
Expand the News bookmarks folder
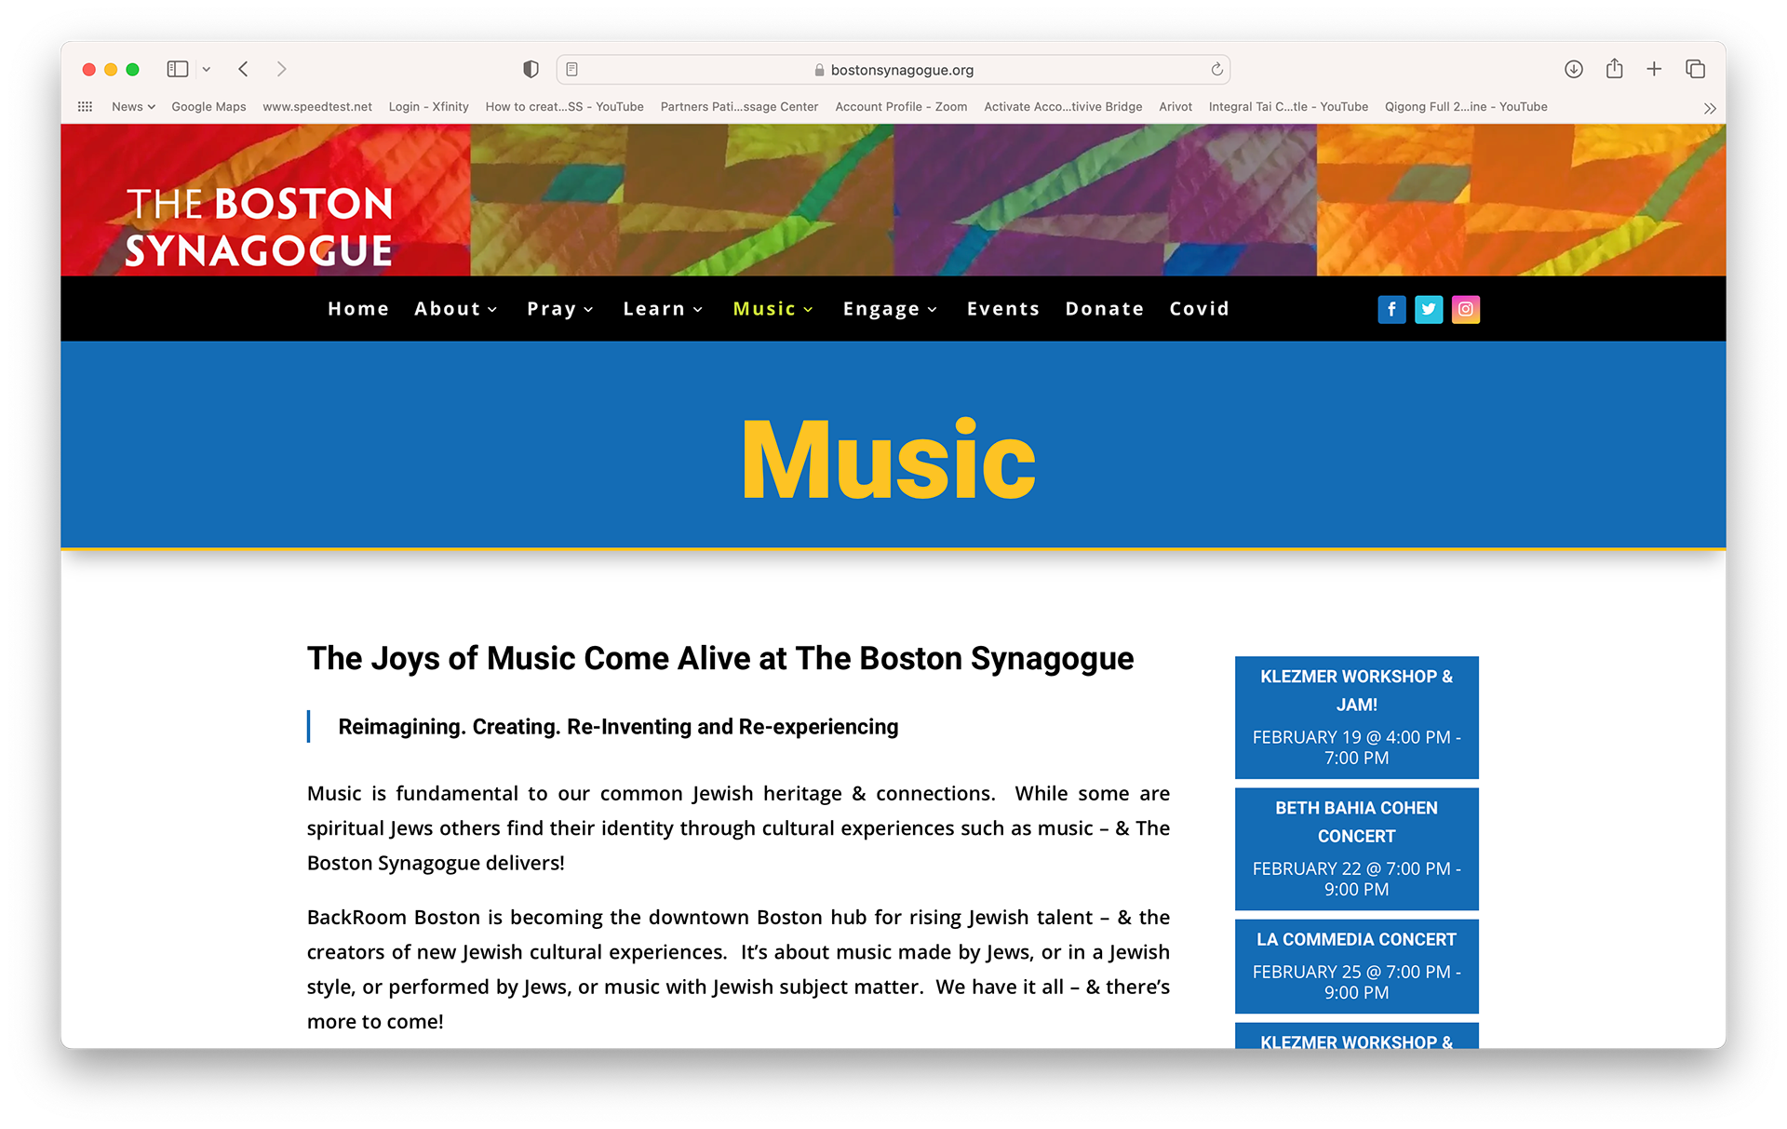[133, 107]
